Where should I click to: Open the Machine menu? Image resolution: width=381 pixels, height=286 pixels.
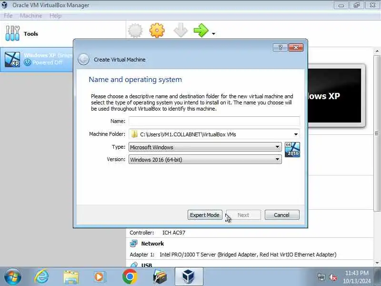pos(31,16)
